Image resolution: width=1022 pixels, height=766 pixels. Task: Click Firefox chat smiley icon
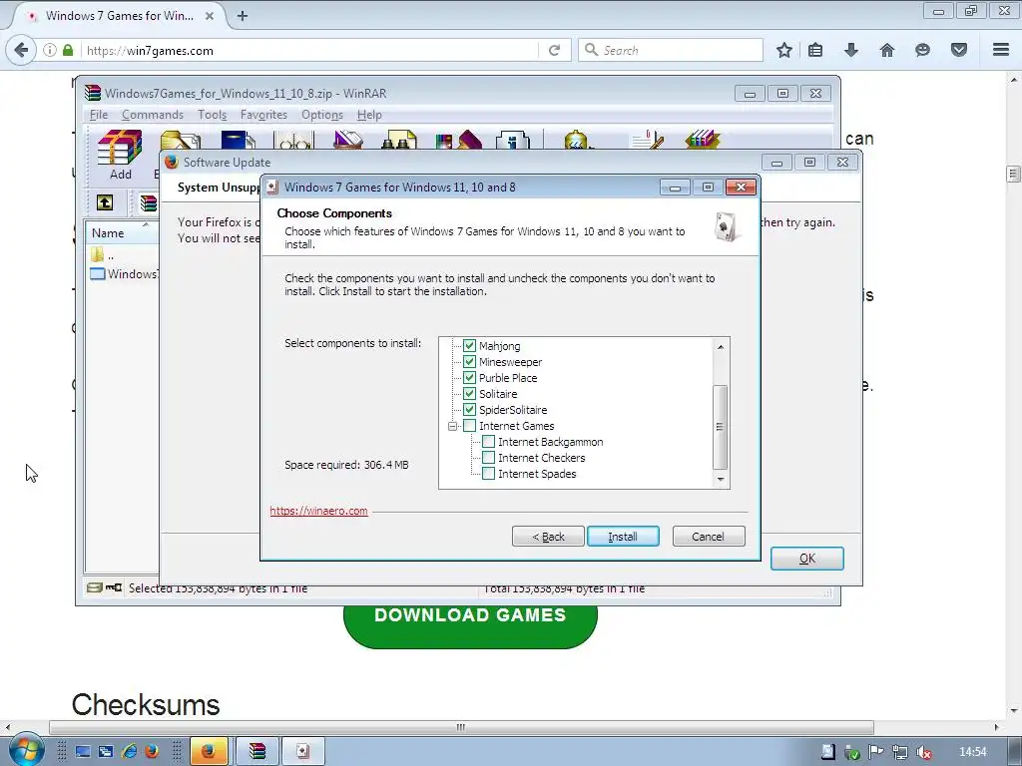[x=922, y=50]
